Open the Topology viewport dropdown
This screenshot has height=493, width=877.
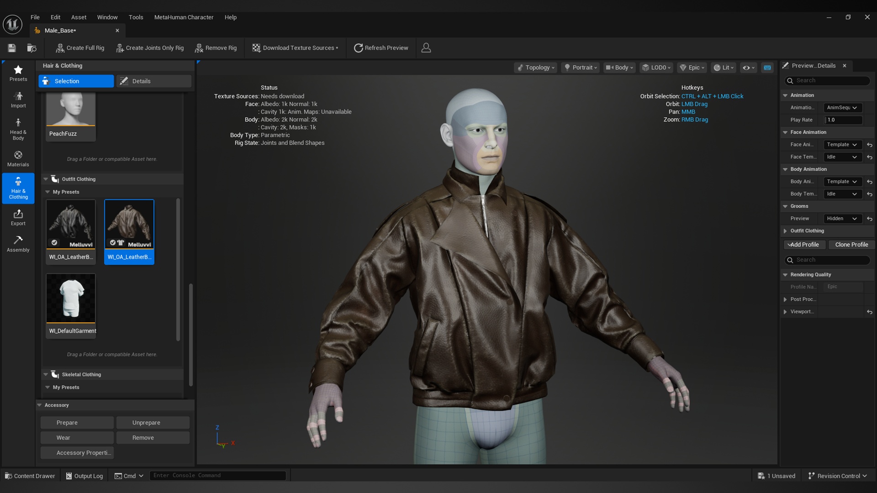(x=536, y=68)
